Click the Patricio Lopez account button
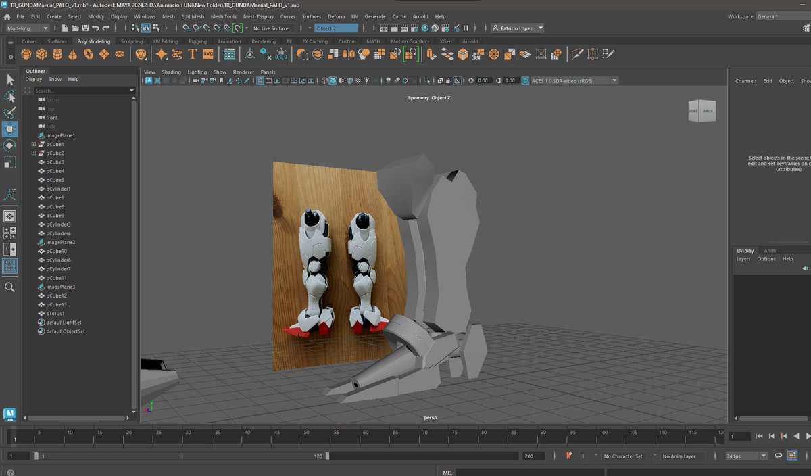 [517, 28]
